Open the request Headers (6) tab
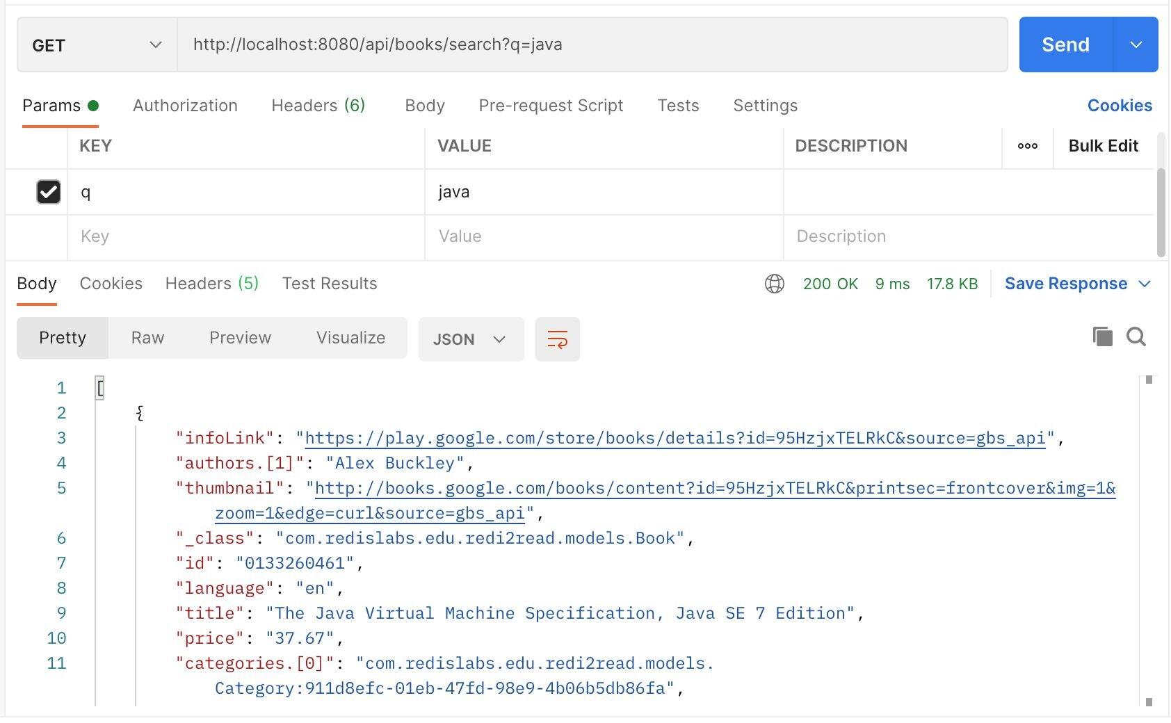1171x723 pixels. (318, 106)
